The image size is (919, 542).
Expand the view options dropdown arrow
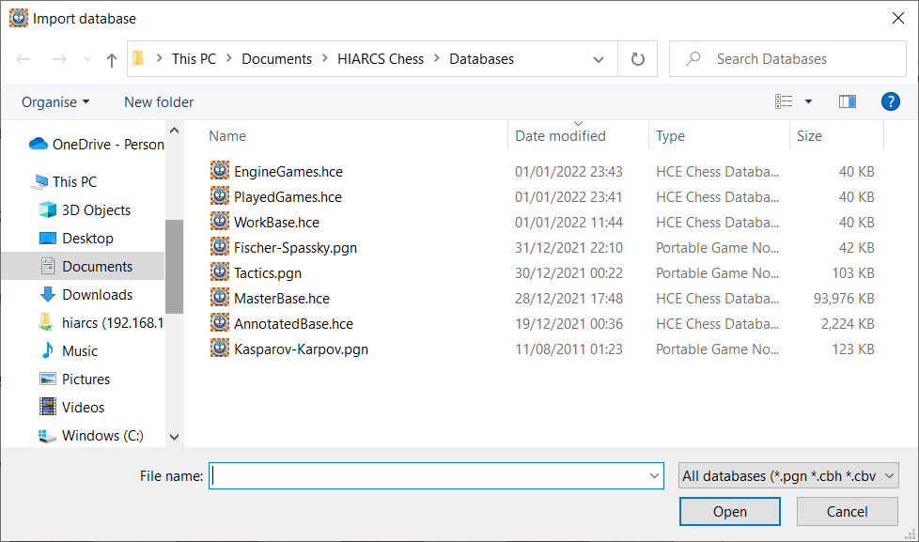(808, 101)
